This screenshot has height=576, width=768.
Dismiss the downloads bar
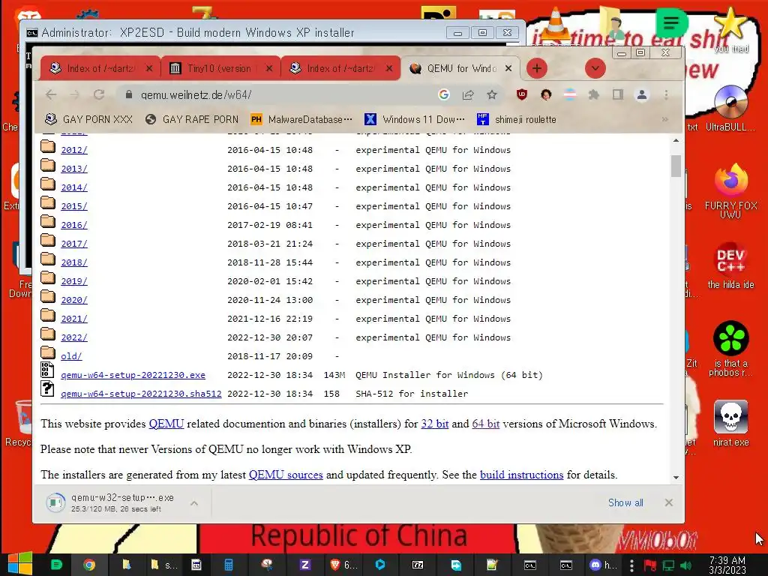tap(668, 502)
